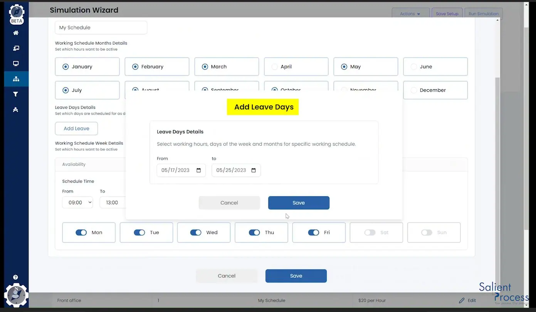Click the From date 05/17/2023 field
Viewport: 536px width, 312px height.
coord(181,170)
